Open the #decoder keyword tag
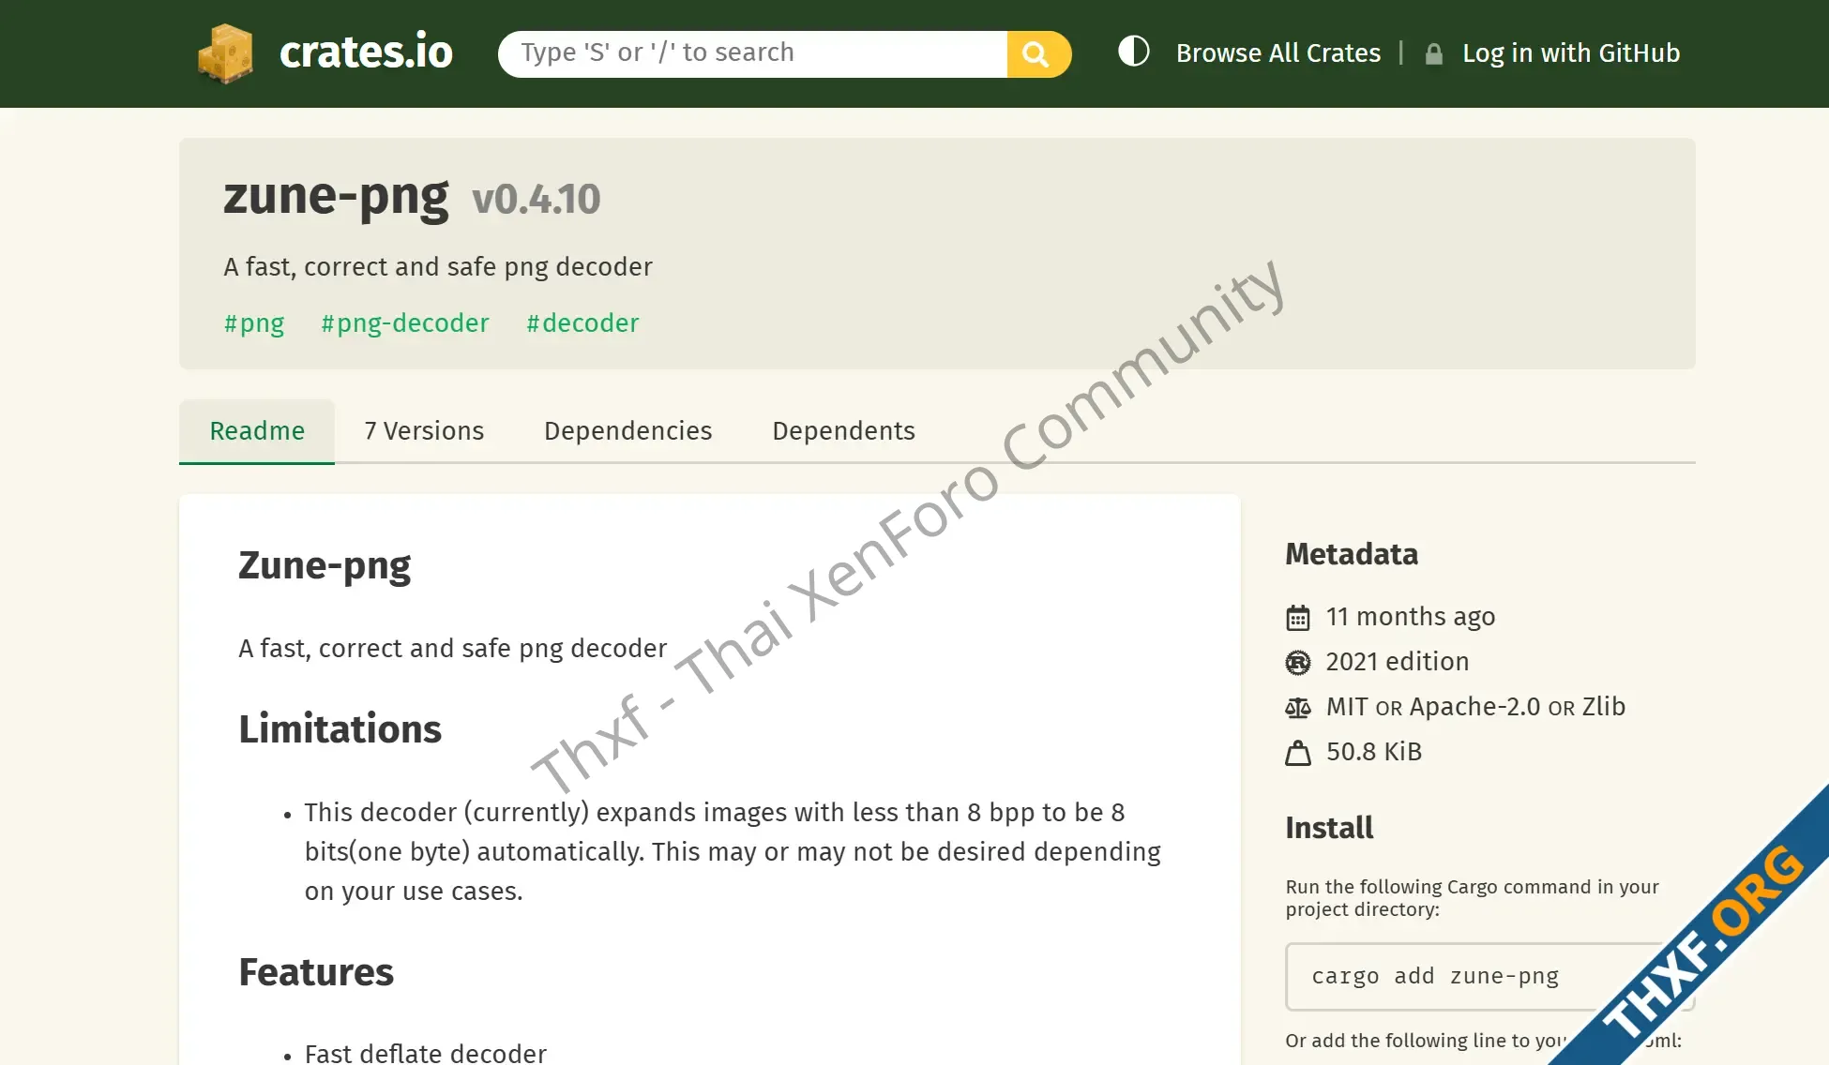Viewport: 1829px width, 1065px height. [x=582, y=322]
